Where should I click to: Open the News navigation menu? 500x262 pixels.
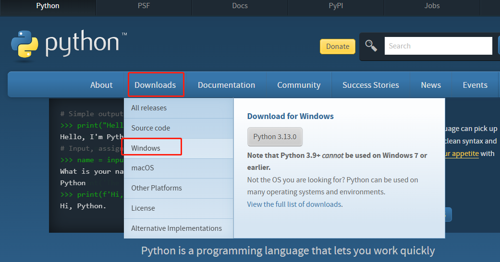(431, 85)
